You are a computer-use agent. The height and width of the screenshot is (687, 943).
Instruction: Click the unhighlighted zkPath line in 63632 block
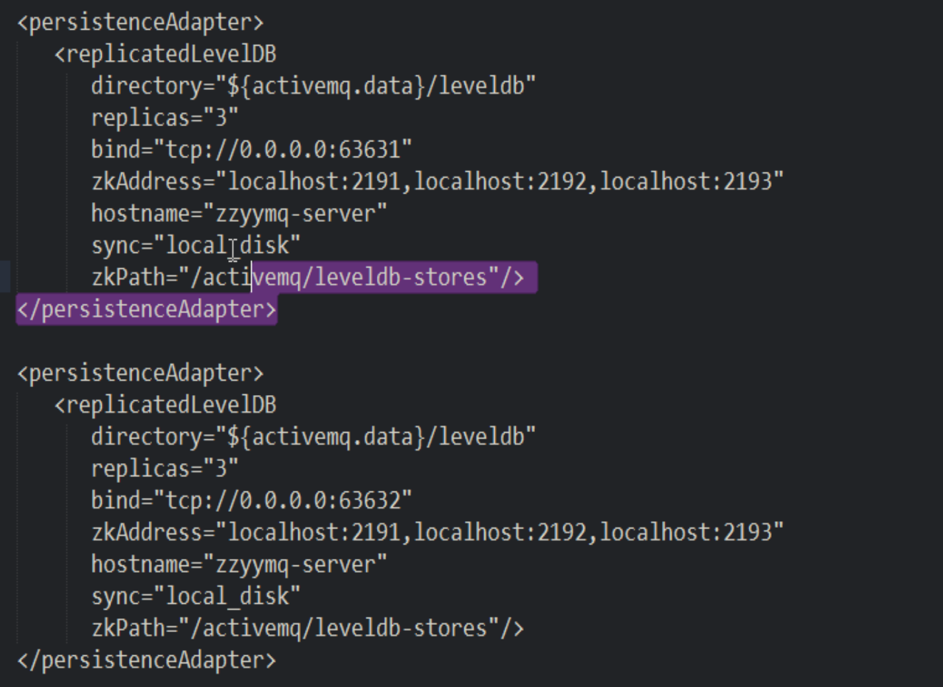pyautogui.click(x=307, y=628)
